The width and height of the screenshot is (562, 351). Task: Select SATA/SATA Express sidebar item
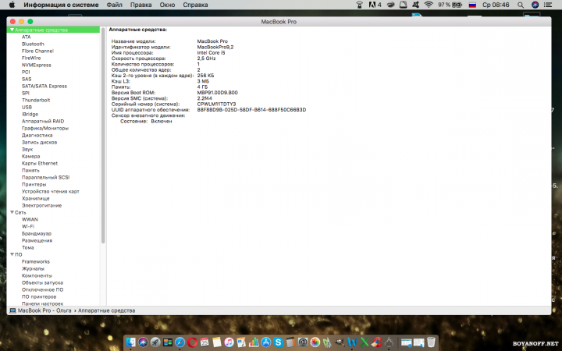point(44,86)
